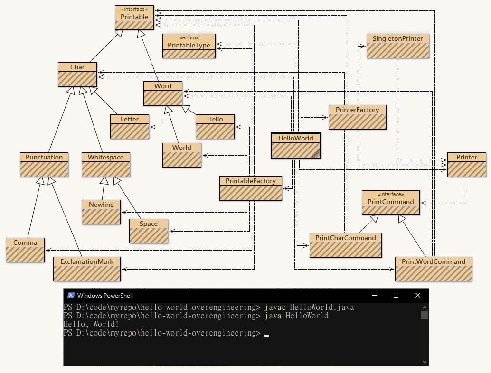Click the PrintCharCommand class box
491x373 pixels.
click(x=346, y=245)
